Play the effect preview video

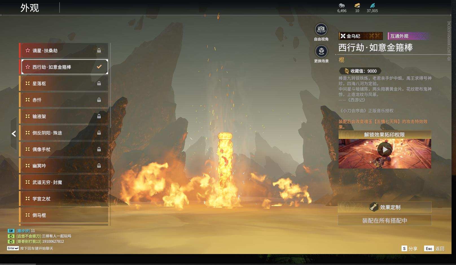point(385,150)
